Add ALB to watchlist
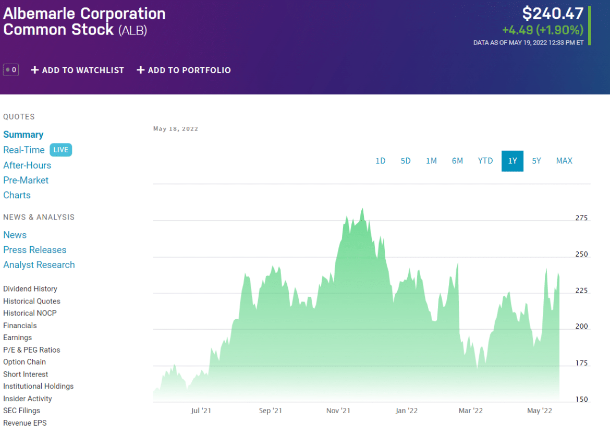 click(x=77, y=70)
